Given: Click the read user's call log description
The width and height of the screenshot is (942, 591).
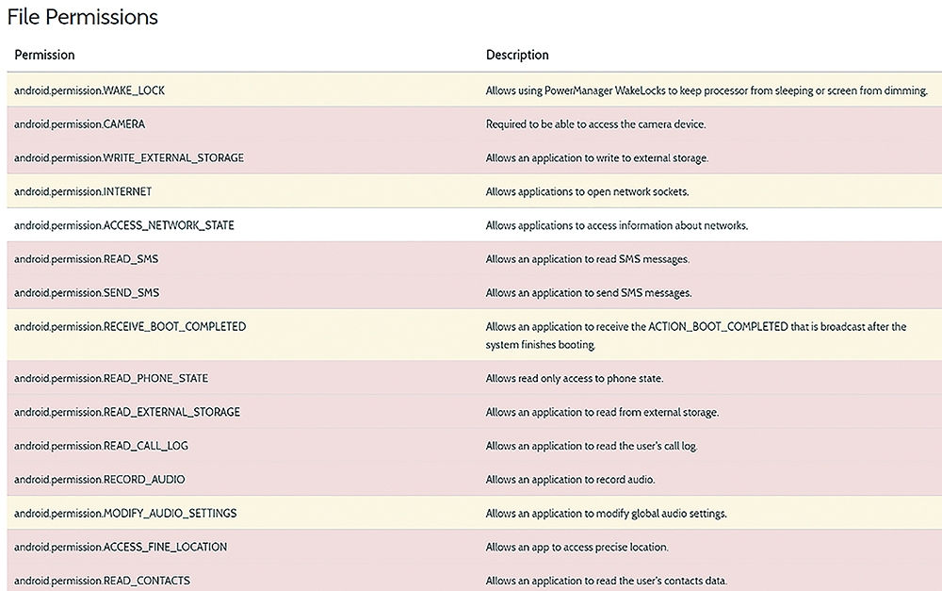Looking at the screenshot, I should coord(592,446).
